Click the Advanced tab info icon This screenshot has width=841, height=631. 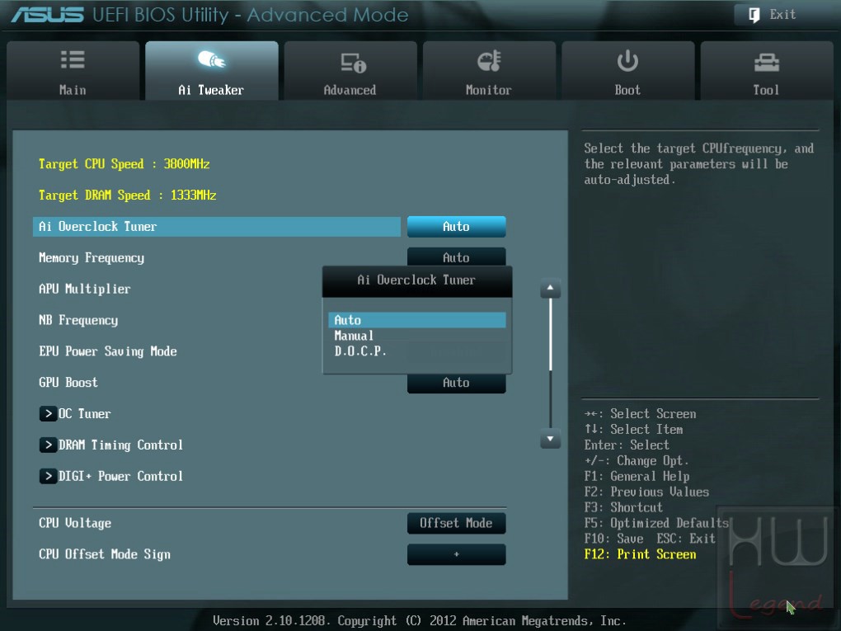(x=354, y=62)
